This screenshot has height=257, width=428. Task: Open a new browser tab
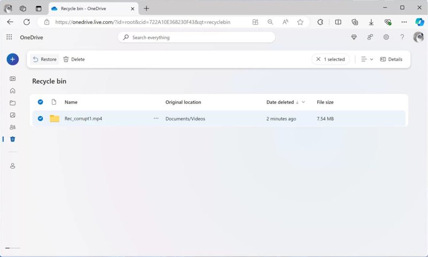point(146,9)
